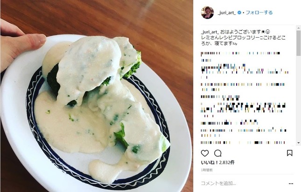Click _juri_art_ username in the caption
This screenshot has width=301, height=192.
210,32
